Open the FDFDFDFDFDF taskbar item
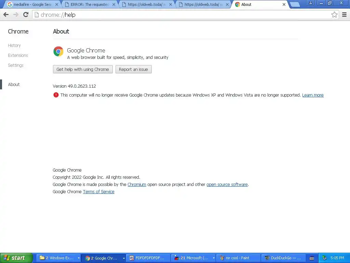The width and height of the screenshot is (350, 263). (148, 258)
